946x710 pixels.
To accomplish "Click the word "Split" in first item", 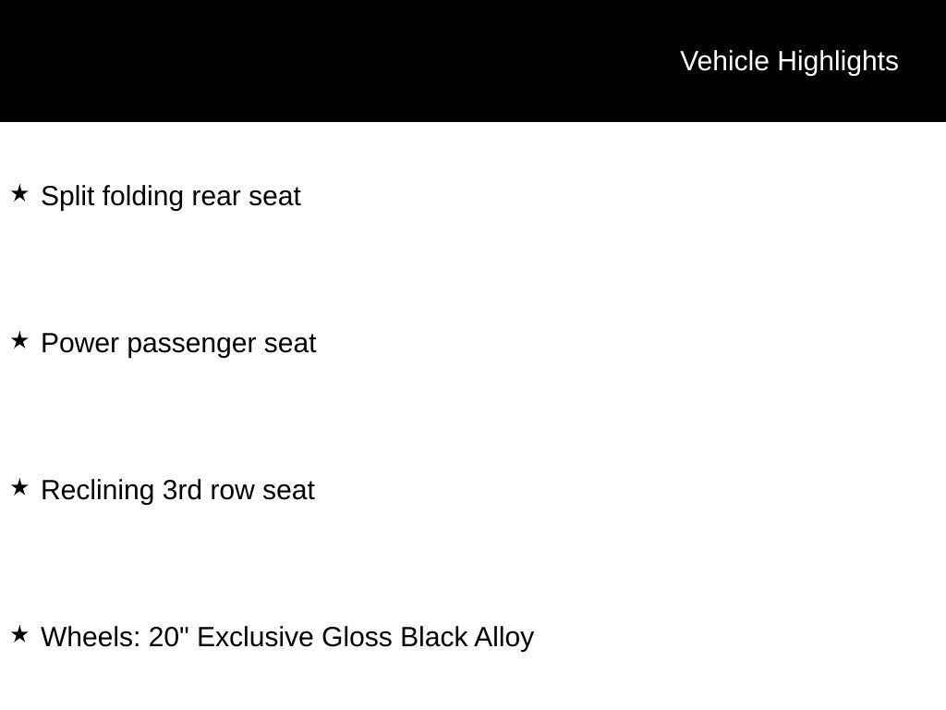I will [x=67, y=196].
